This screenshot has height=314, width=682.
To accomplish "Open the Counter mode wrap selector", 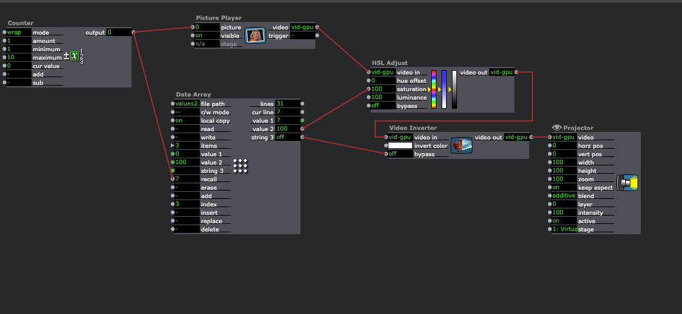I will pos(19,32).
